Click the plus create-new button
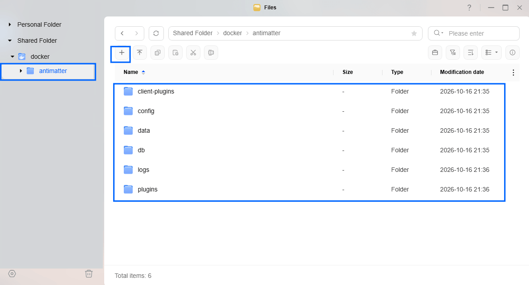This screenshot has height=285, width=529. (x=122, y=53)
